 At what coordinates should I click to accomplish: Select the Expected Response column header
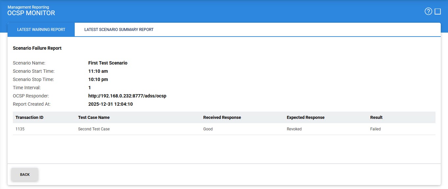pyautogui.click(x=305, y=118)
